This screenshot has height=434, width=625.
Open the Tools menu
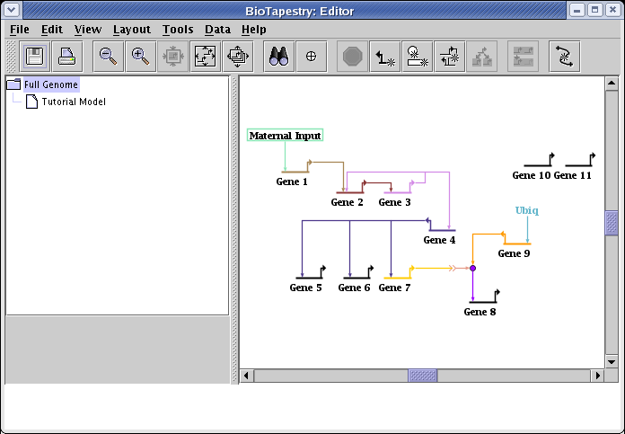[178, 29]
